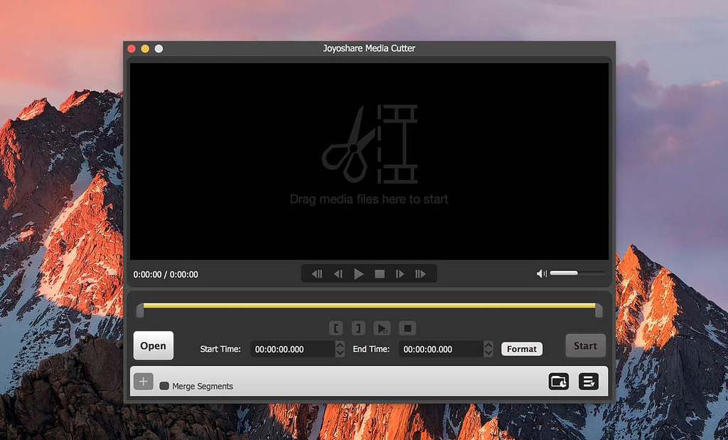Click the preview segment icon
The width and height of the screenshot is (728, 440).
[x=382, y=328]
